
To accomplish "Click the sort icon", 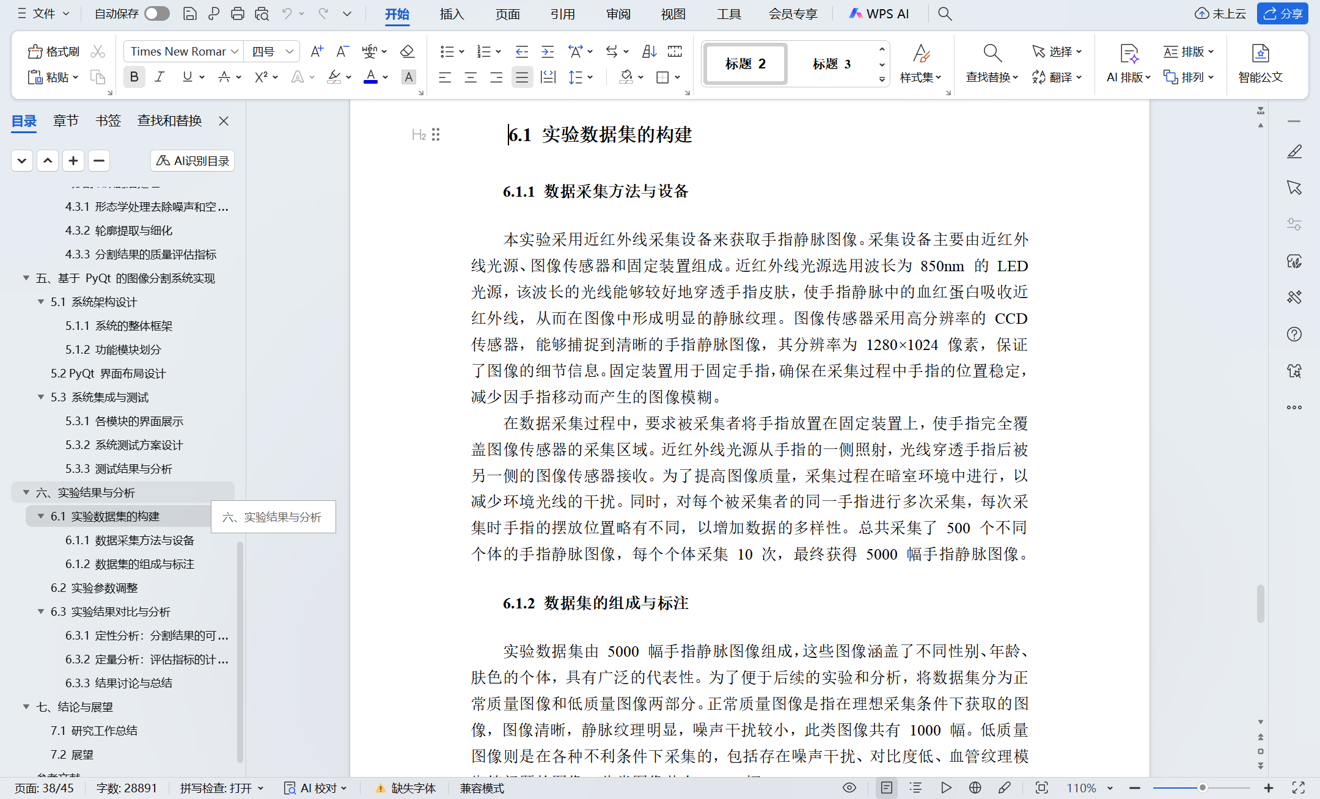I will [649, 51].
